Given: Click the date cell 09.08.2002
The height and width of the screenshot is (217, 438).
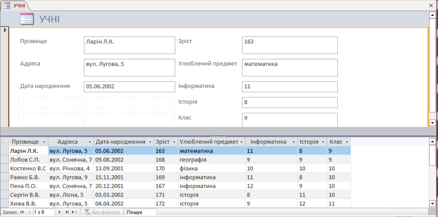Looking at the screenshot, I should click(124, 160).
